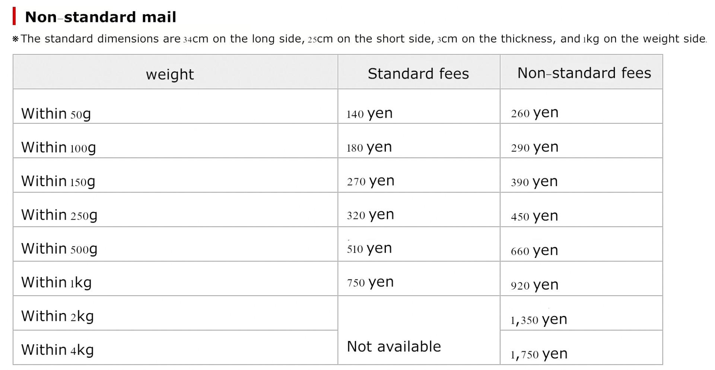The image size is (715, 370).
Task: Click the "270 yen" standard fee
Action: point(371,181)
